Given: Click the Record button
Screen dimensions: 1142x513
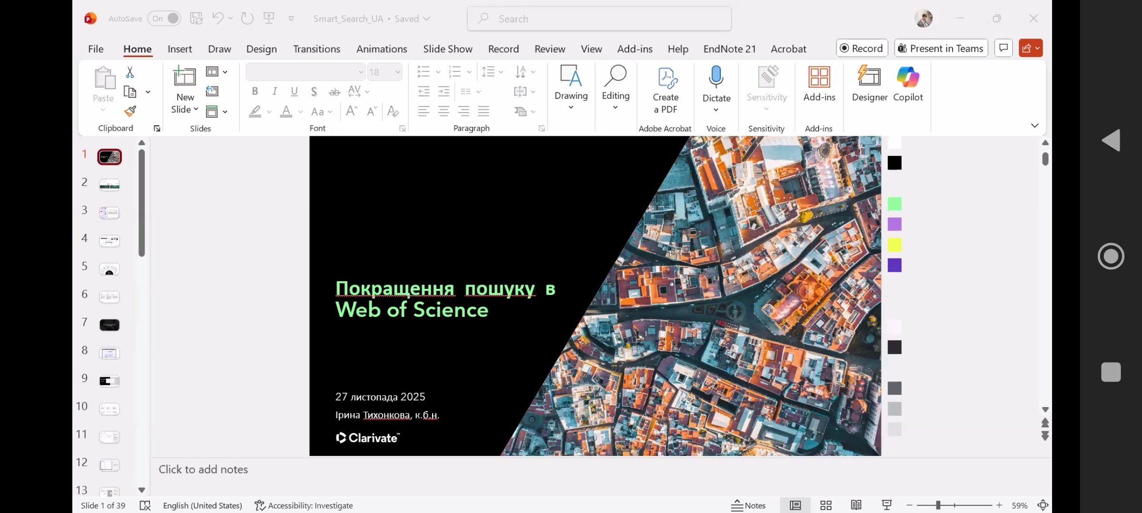Looking at the screenshot, I should pyautogui.click(x=862, y=48).
